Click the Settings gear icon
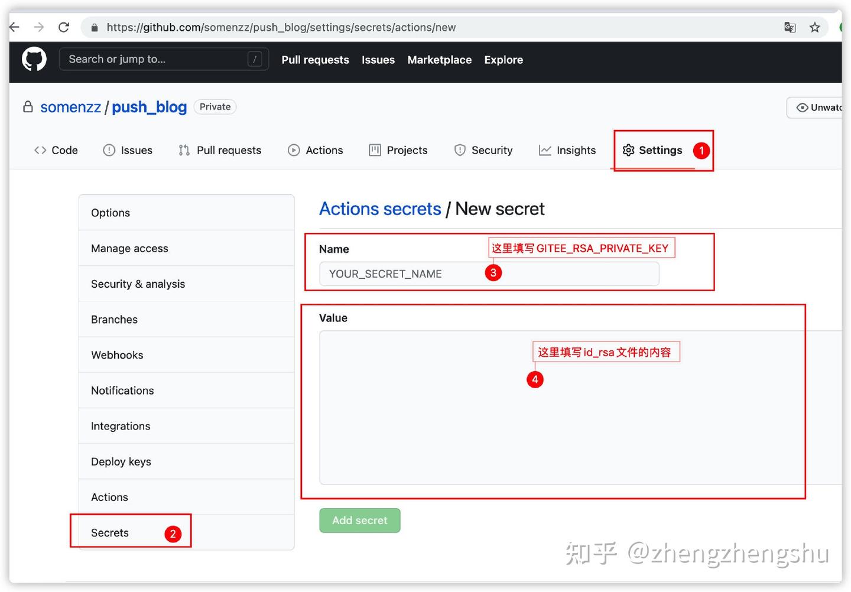The width and height of the screenshot is (851, 592). coord(628,151)
